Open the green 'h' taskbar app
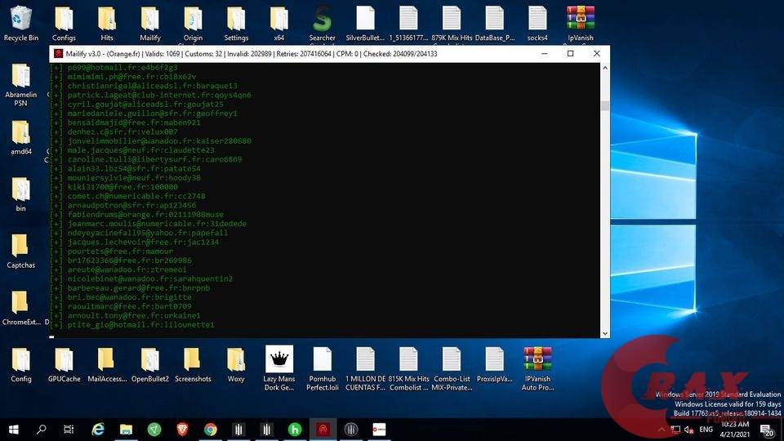784x441 pixels. [295, 430]
